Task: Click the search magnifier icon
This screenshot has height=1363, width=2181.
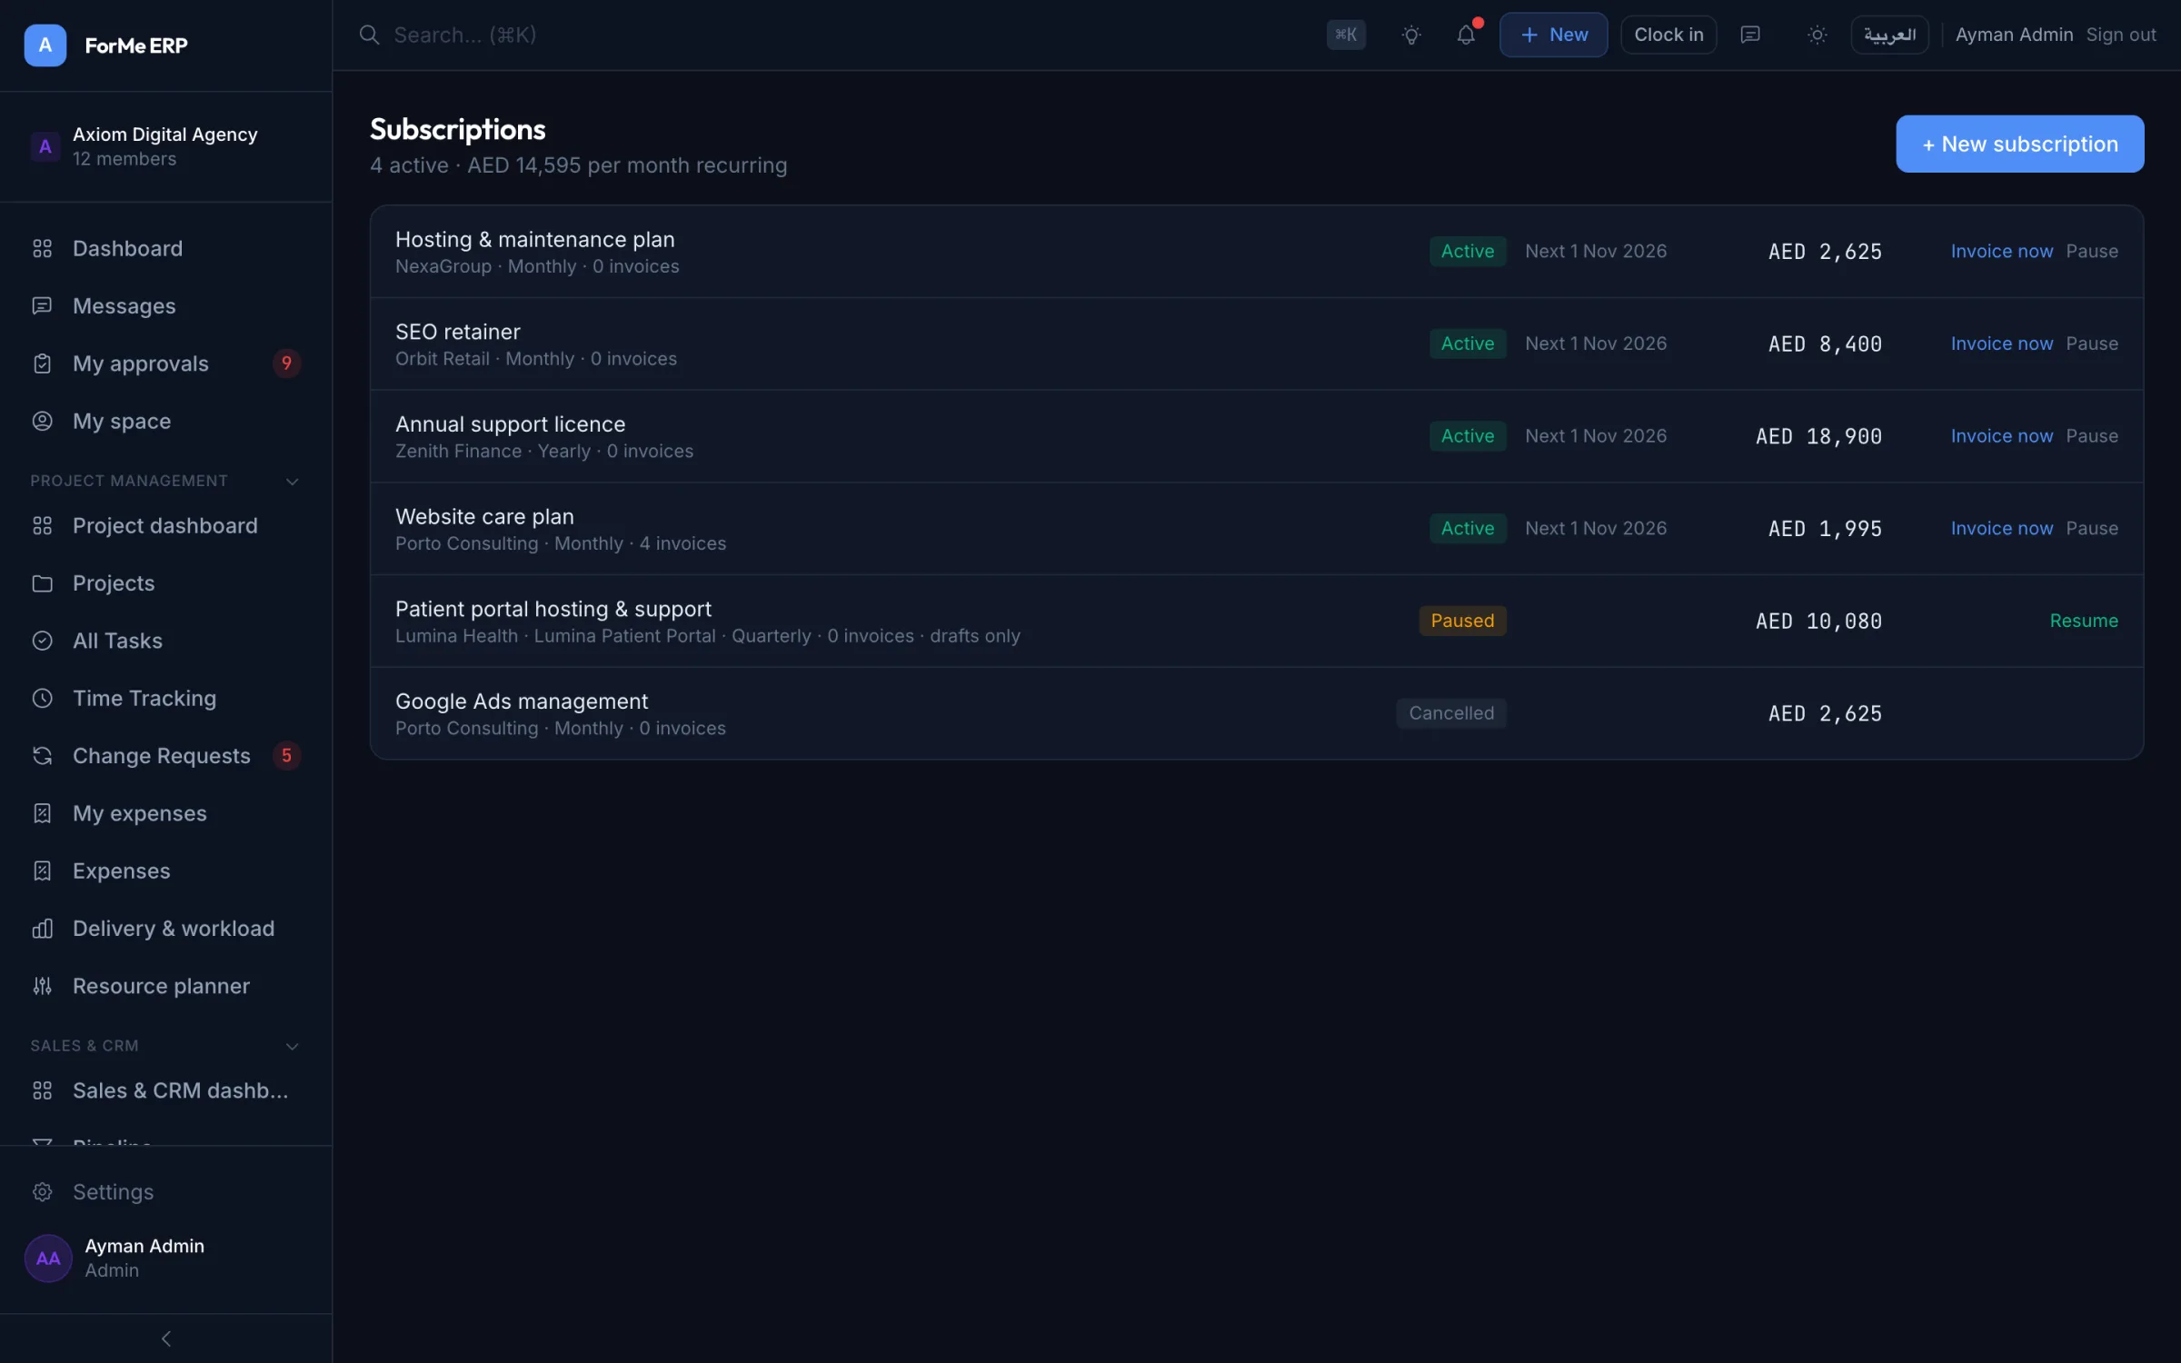Action: coord(369,35)
